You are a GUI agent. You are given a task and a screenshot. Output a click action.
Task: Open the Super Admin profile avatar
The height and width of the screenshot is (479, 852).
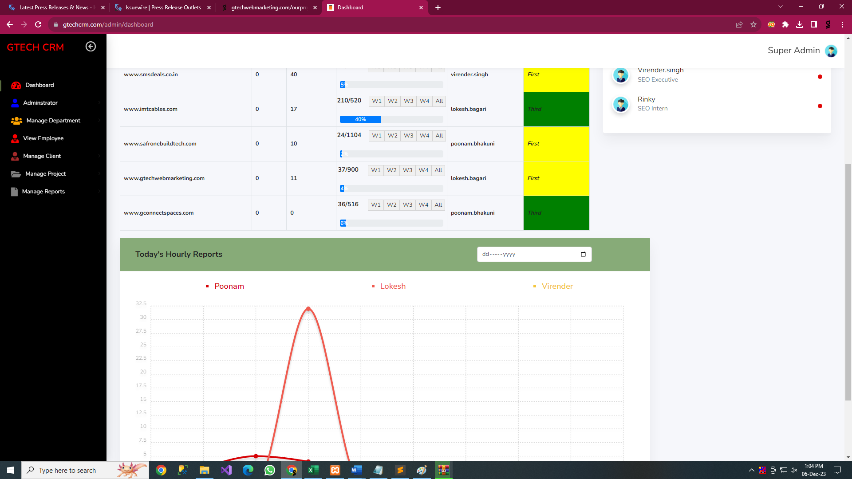[x=831, y=51]
